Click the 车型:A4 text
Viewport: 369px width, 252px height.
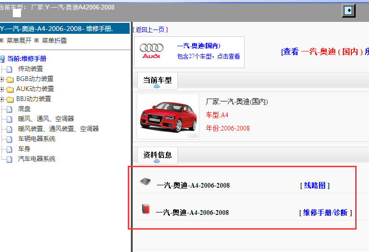coord(217,115)
